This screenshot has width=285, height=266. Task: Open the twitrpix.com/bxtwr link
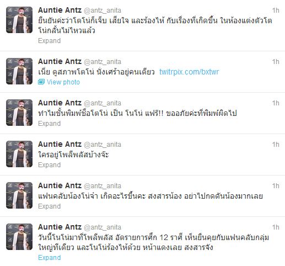[189, 72]
